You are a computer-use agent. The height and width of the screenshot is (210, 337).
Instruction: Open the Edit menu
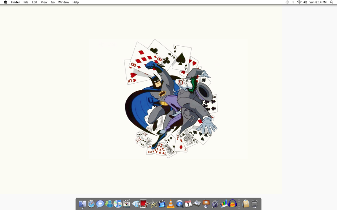pyautogui.click(x=35, y=2)
